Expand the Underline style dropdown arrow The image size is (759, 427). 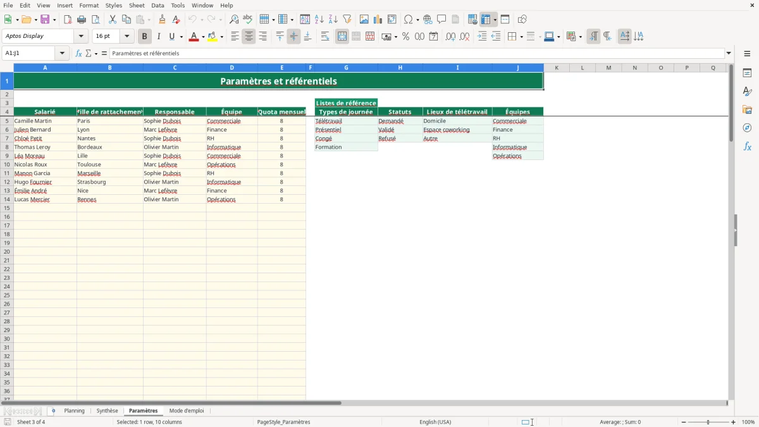coord(181,37)
